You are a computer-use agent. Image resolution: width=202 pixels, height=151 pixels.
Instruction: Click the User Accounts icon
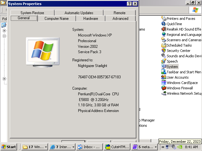(164, 77)
